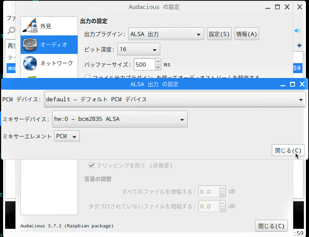This screenshot has width=309, height=237.
Task: Click 閉じる(C) in the ALSA output dialog
Action: [x=288, y=150]
